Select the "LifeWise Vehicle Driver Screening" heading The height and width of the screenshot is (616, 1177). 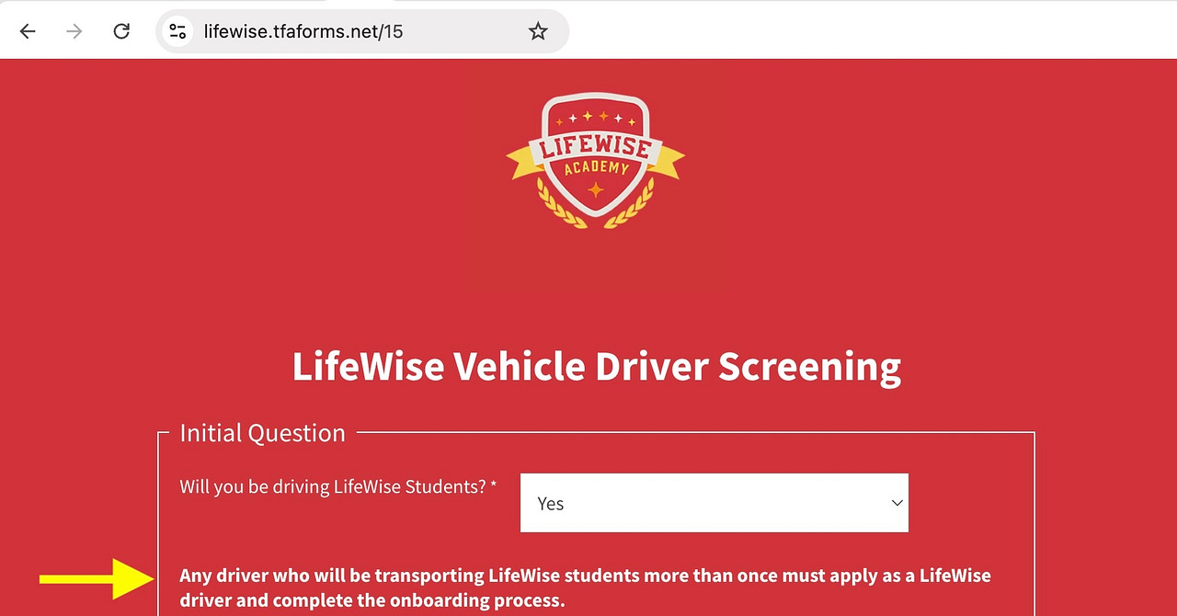tap(597, 366)
